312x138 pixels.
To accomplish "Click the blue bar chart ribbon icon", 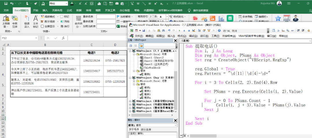I will click(x=221, y=18).
